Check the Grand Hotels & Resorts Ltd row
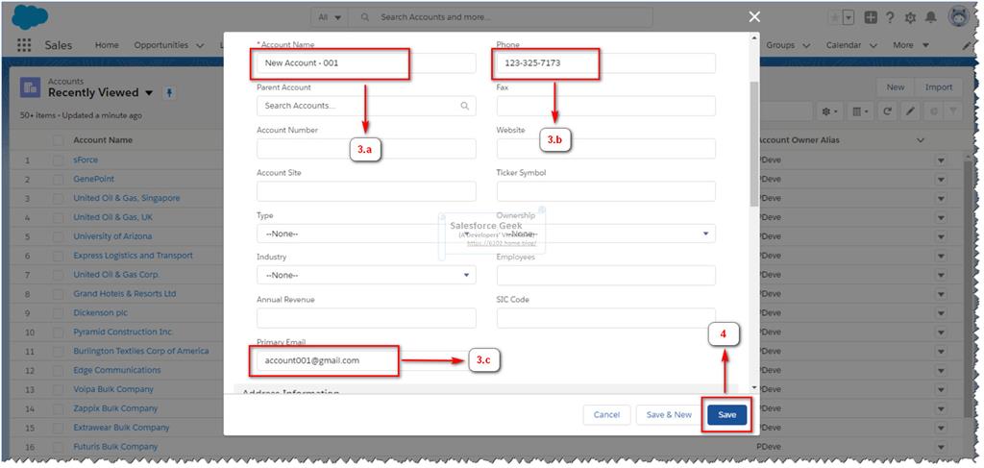The image size is (984, 468). 59,294
